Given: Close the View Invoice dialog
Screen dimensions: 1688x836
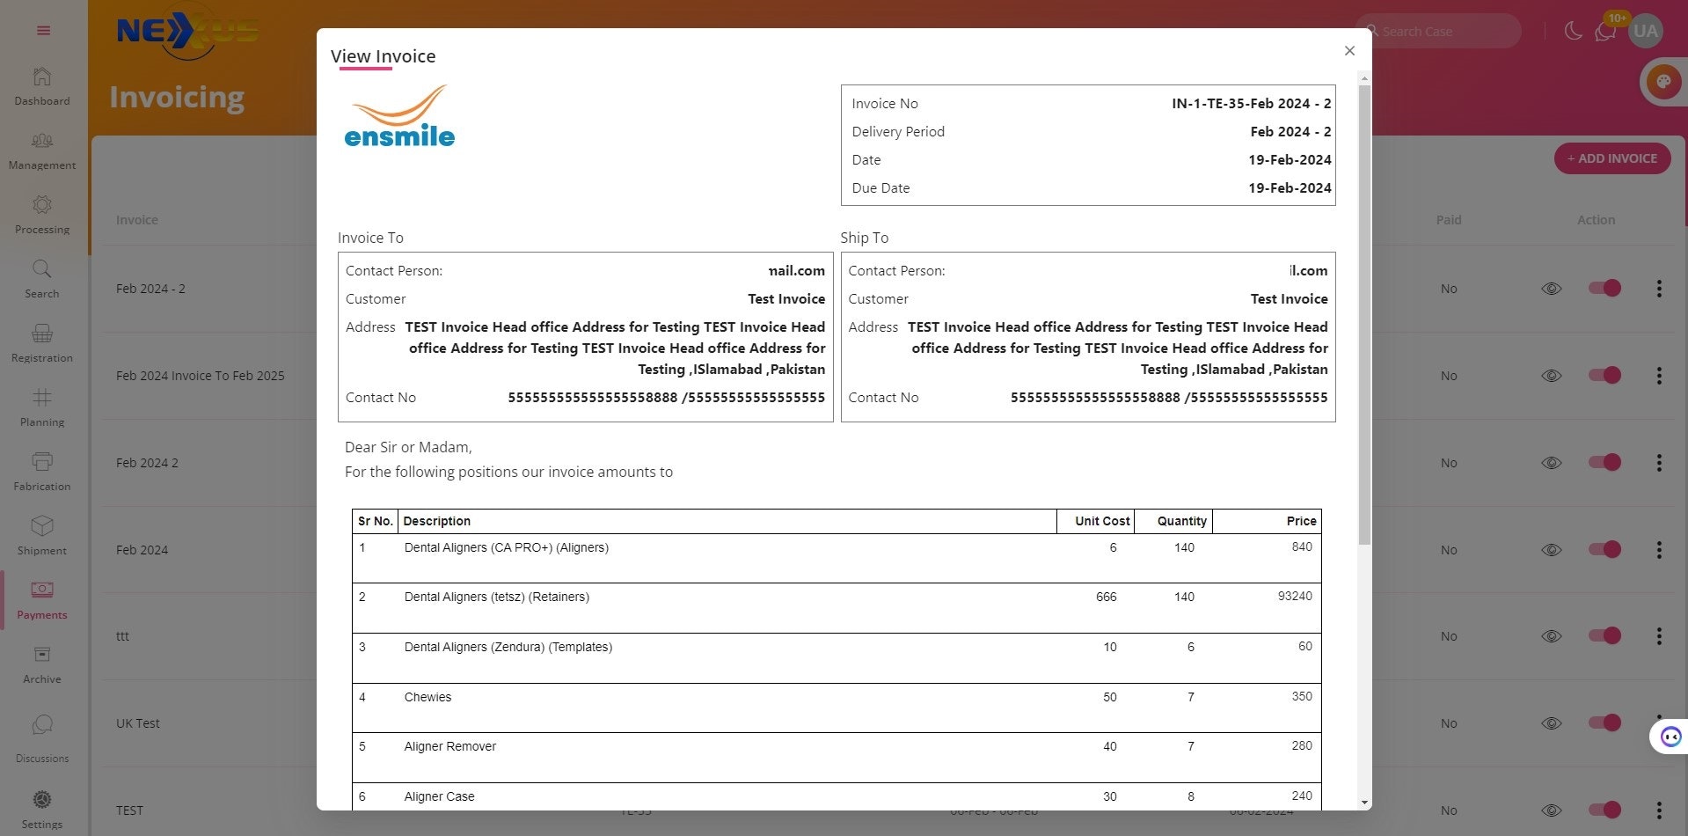Looking at the screenshot, I should (1349, 51).
